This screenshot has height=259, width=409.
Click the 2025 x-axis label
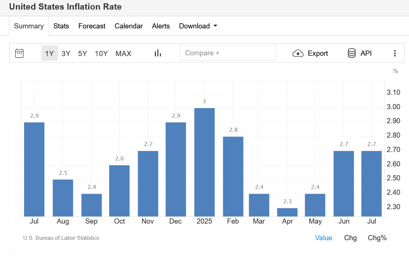tap(204, 221)
